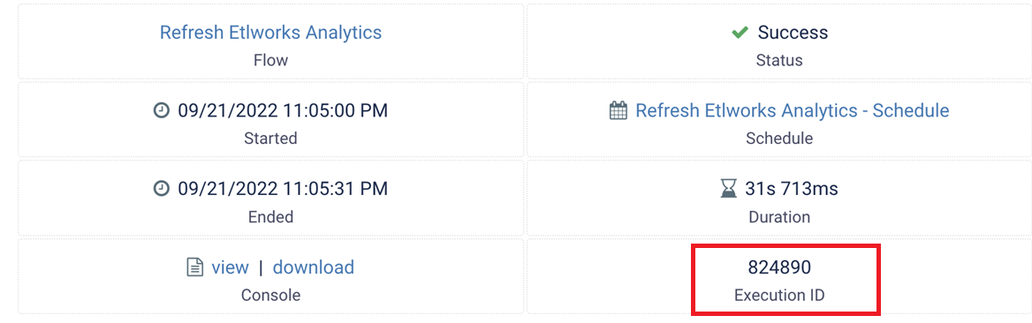Open the Refresh Etlworks Analytics flow link
The width and height of the screenshot is (1032, 323).
click(x=270, y=33)
